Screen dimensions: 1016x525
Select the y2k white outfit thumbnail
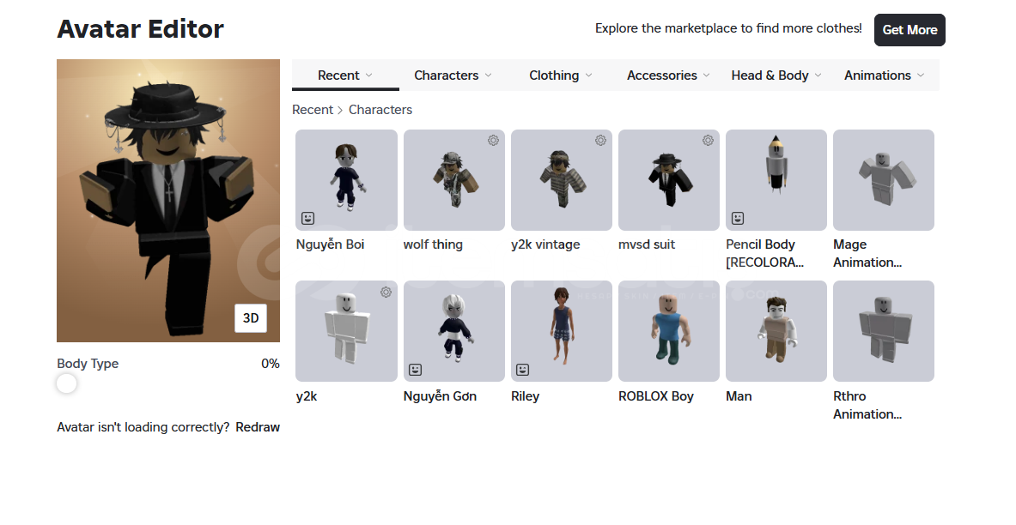pyautogui.click(x=347, y=331)
